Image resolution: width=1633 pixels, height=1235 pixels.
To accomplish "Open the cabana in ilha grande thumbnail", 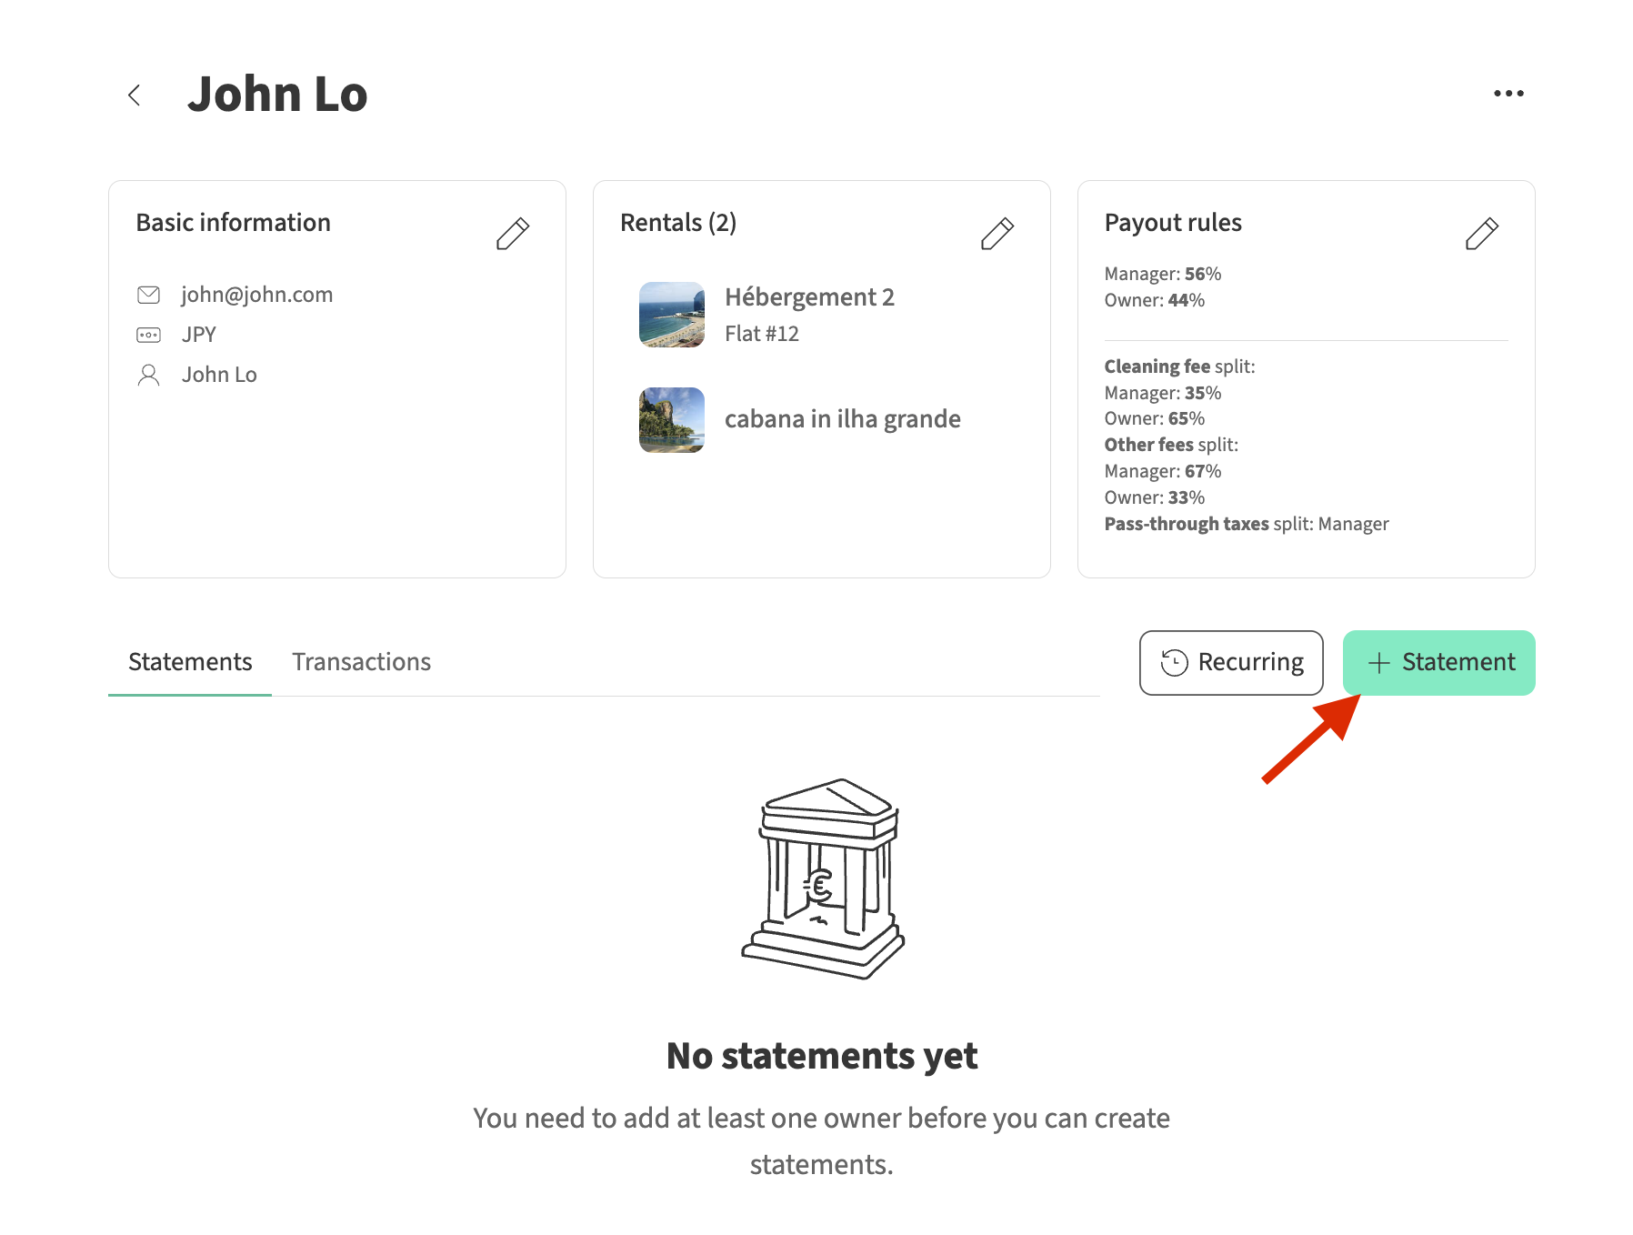I will click(671, 420).
